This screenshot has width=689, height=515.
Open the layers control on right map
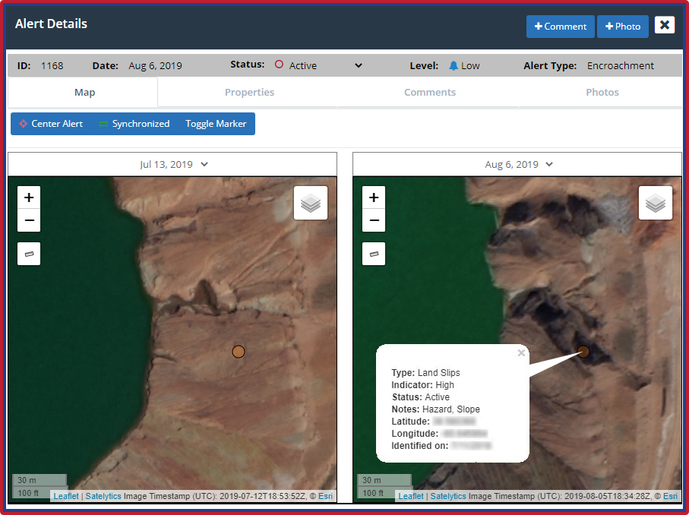(656, 203)
